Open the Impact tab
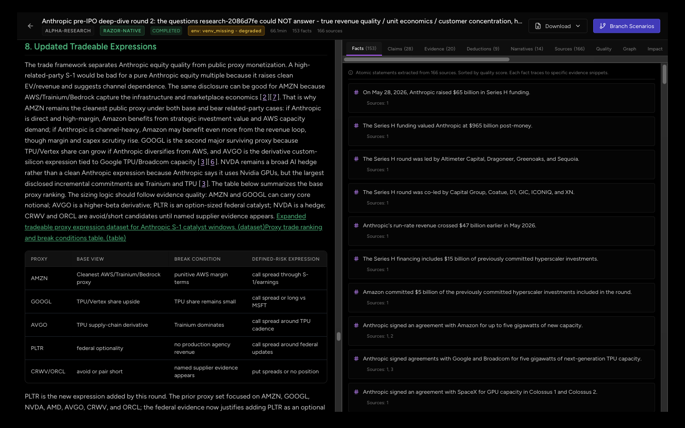 coord(655,49)
